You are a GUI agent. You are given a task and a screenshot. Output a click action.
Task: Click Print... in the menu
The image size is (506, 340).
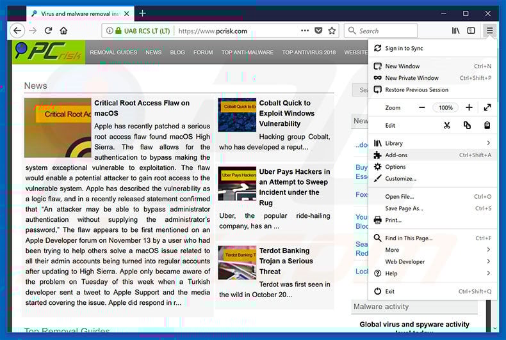pos(432,220)
